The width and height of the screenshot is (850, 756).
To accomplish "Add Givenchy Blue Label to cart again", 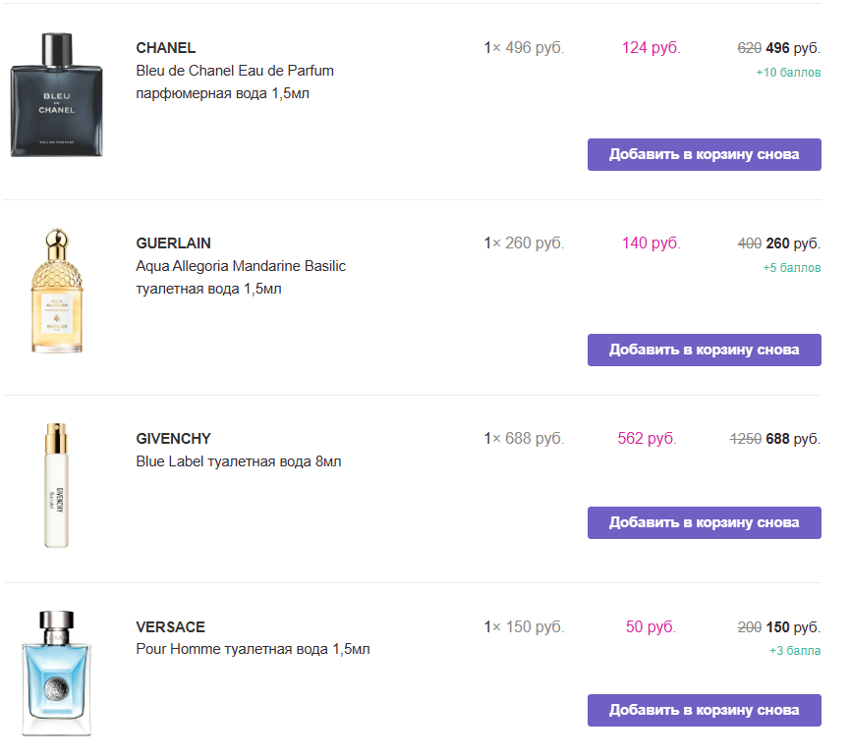I will click(704, 522).
